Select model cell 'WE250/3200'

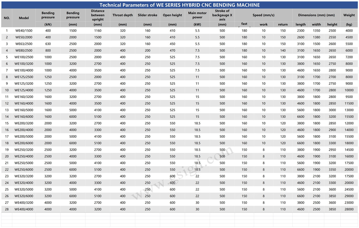(24, 150)
